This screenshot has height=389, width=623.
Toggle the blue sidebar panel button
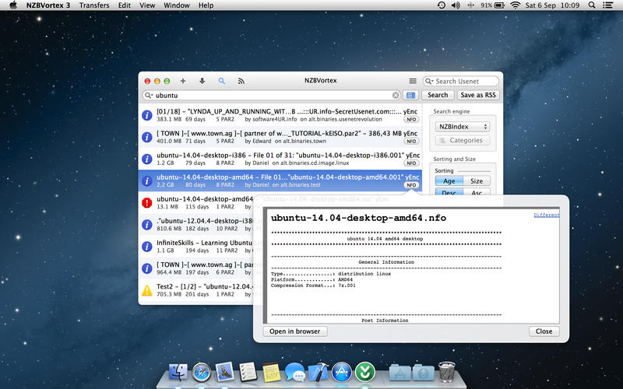point(411,95)
